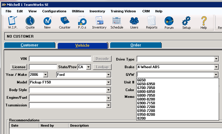
Task: Switch to the Order tab
Action: point(136,45)
